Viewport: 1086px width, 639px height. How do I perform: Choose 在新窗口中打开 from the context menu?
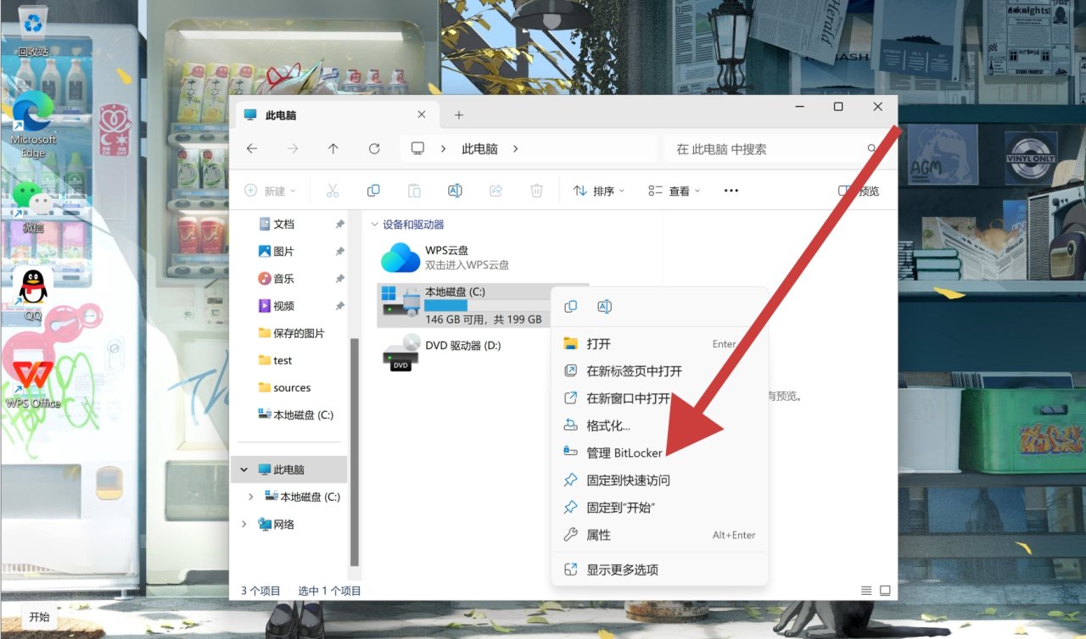point(659,398)
